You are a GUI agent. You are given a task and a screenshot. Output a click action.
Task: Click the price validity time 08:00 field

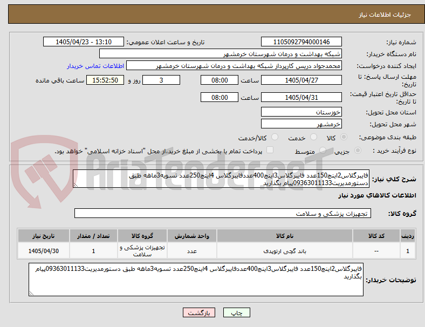220,97
